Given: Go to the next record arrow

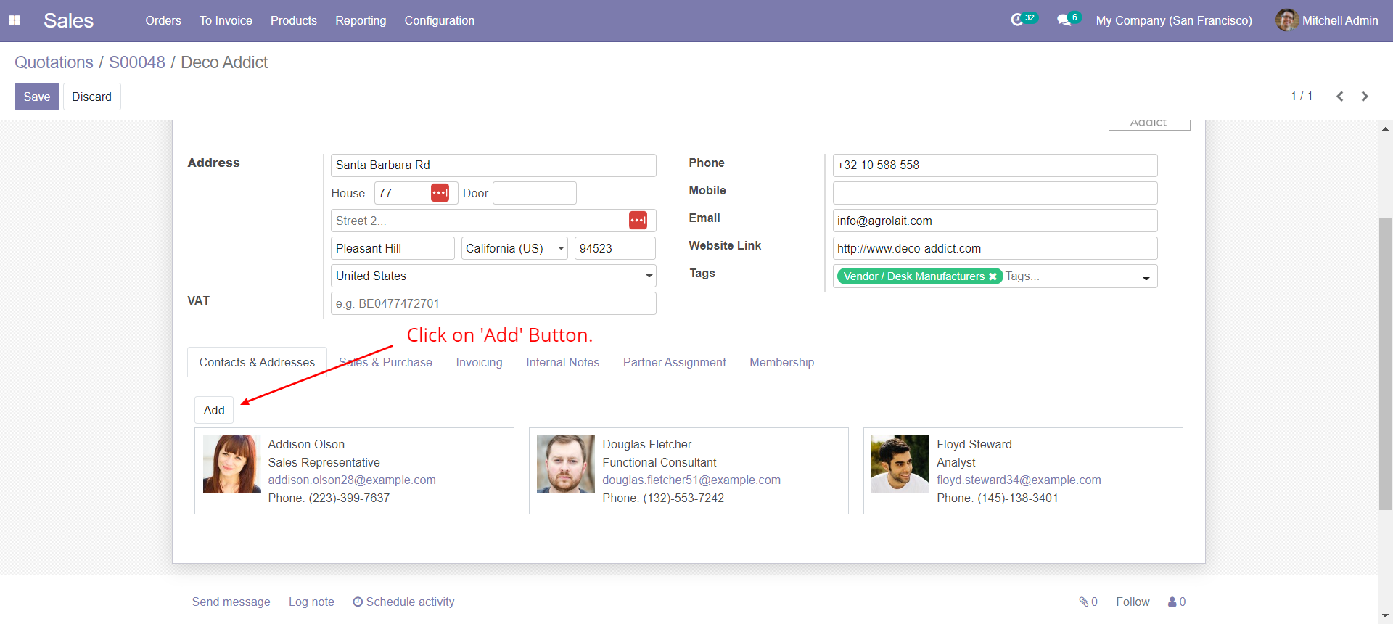Looking at the screenshot, I should (x=1365, y=97).
